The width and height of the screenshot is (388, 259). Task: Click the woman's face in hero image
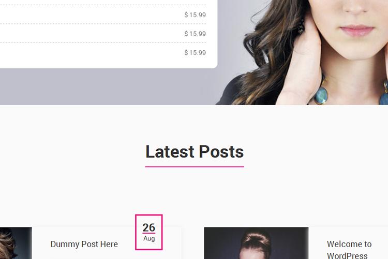pyautogui.click(x=357, y=27)
